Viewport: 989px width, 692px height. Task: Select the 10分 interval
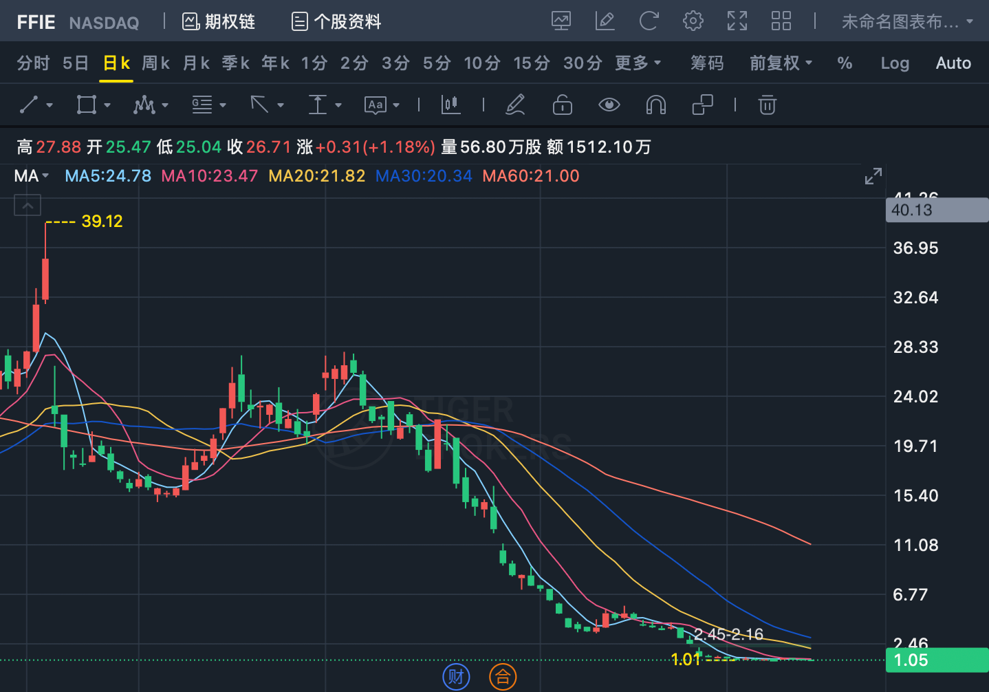tap(482, 63)
